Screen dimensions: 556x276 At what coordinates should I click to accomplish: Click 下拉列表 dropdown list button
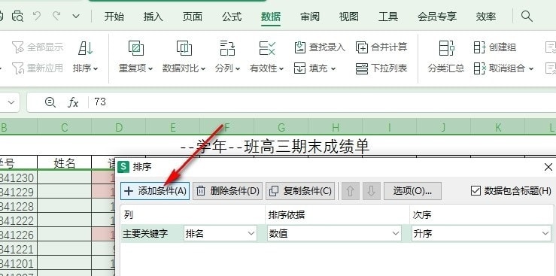pyautogui.click(x=381, y=68)
